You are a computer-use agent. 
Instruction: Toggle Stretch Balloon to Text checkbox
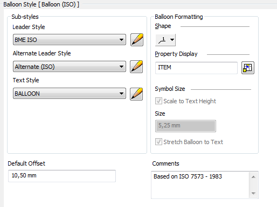tap(158, 142)
